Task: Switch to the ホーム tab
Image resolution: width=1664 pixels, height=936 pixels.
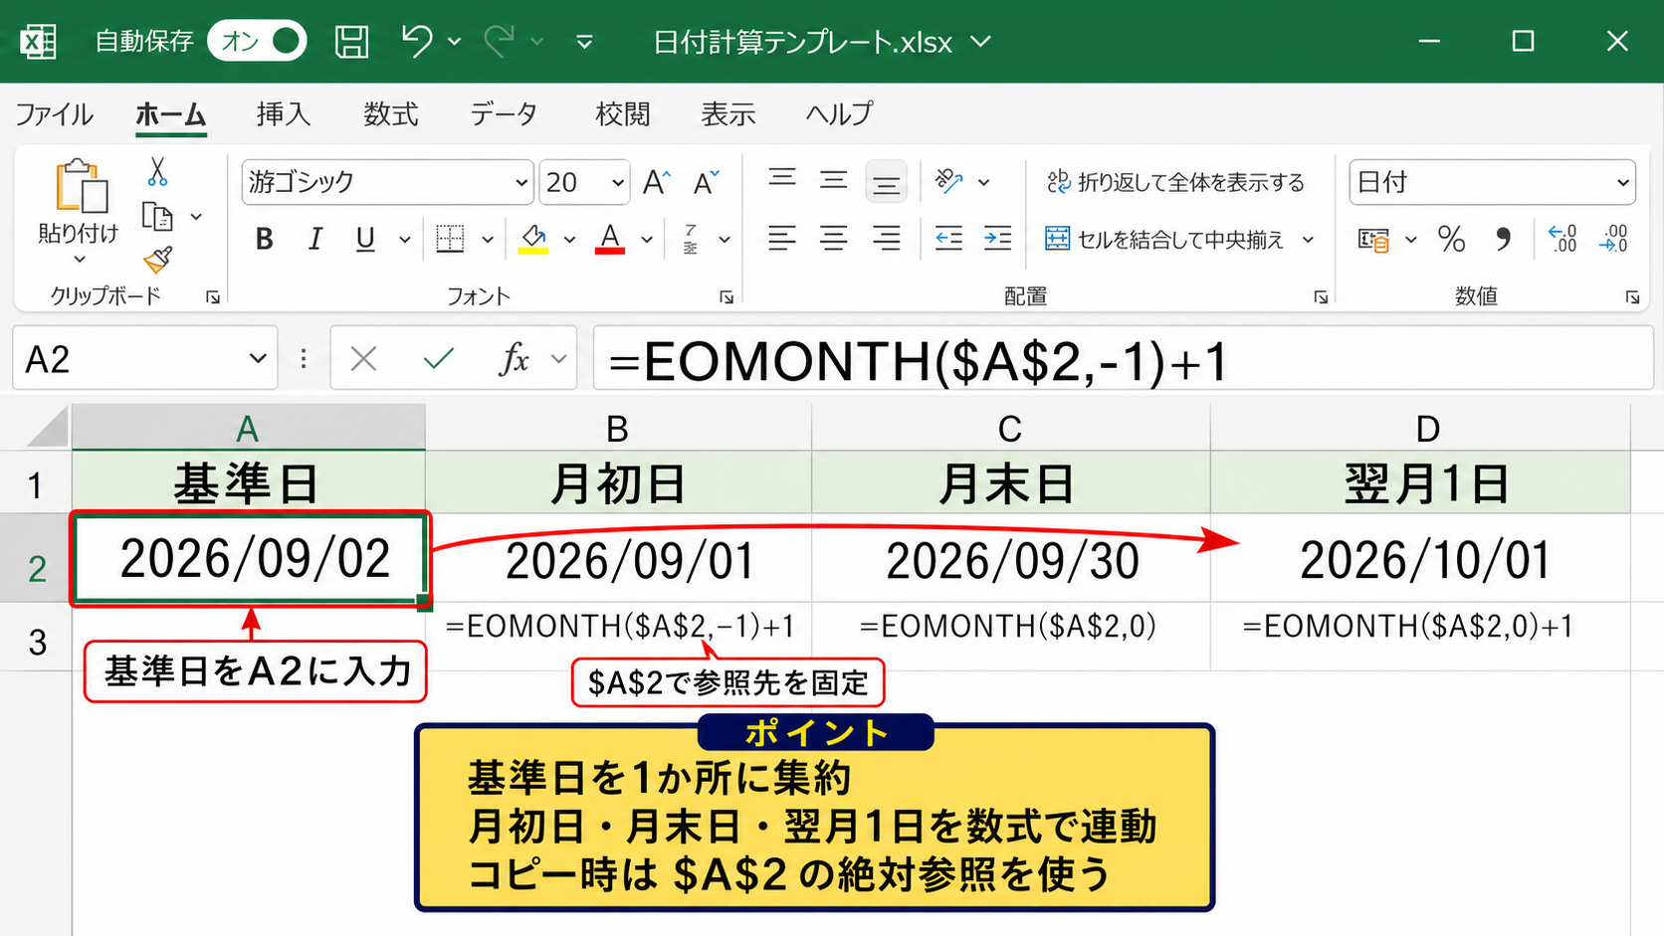Action: coord(170,114)
